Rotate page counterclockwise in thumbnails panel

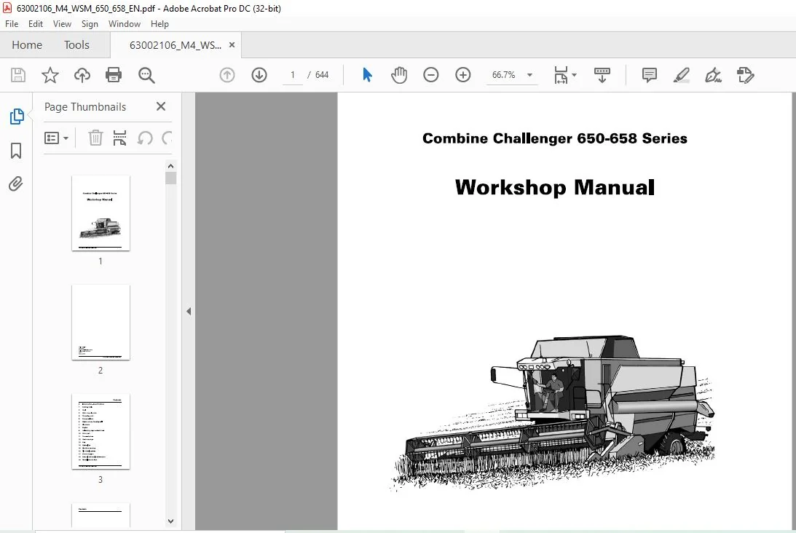click(x=145, y=138)
